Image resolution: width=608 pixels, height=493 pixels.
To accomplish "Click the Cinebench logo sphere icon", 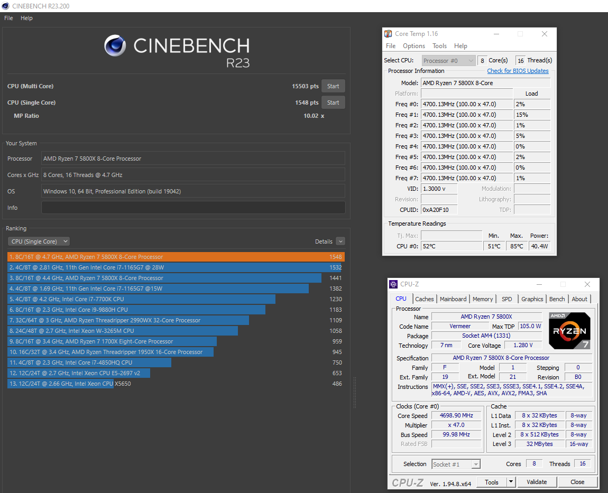I will 115,46.
